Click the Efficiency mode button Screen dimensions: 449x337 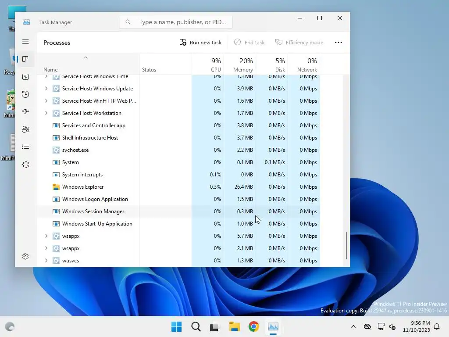click(299, 43)
